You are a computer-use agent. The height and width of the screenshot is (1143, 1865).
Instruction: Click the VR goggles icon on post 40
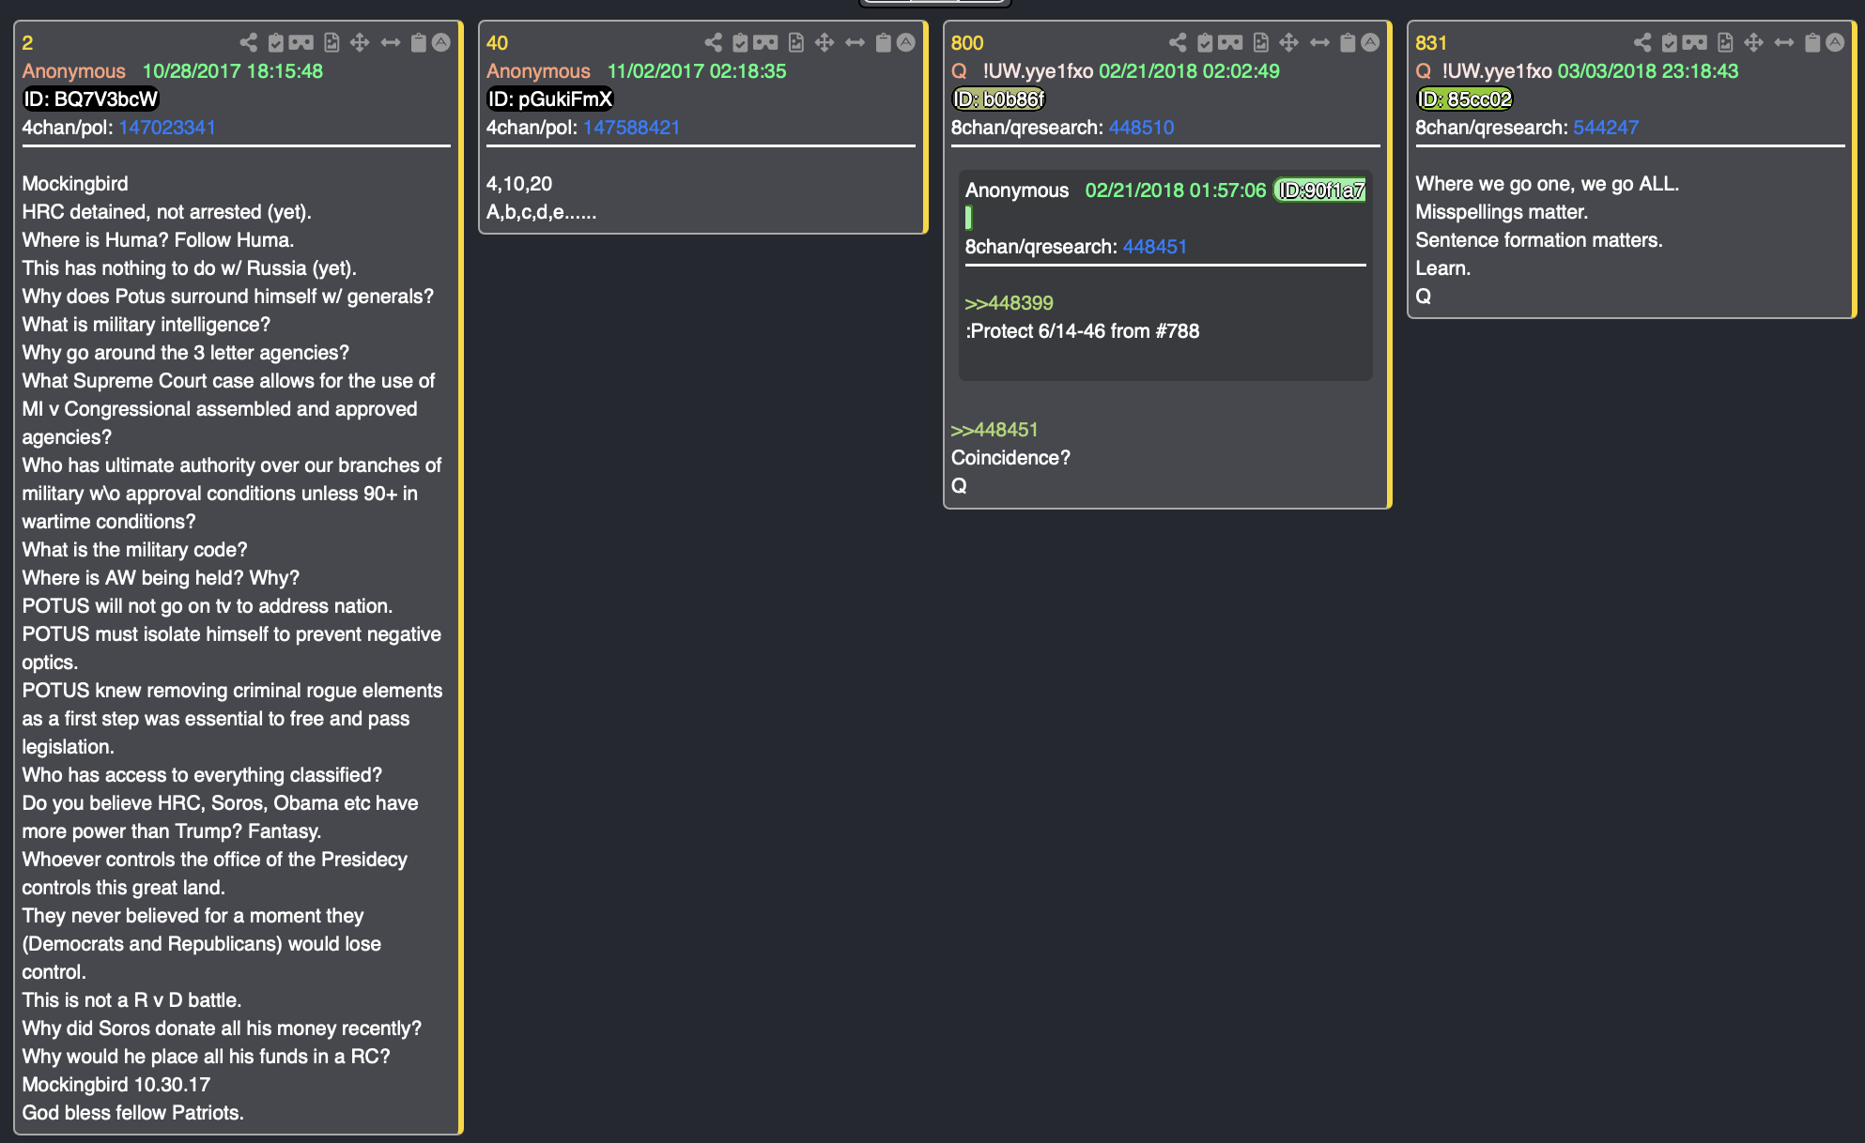point(765,42)
